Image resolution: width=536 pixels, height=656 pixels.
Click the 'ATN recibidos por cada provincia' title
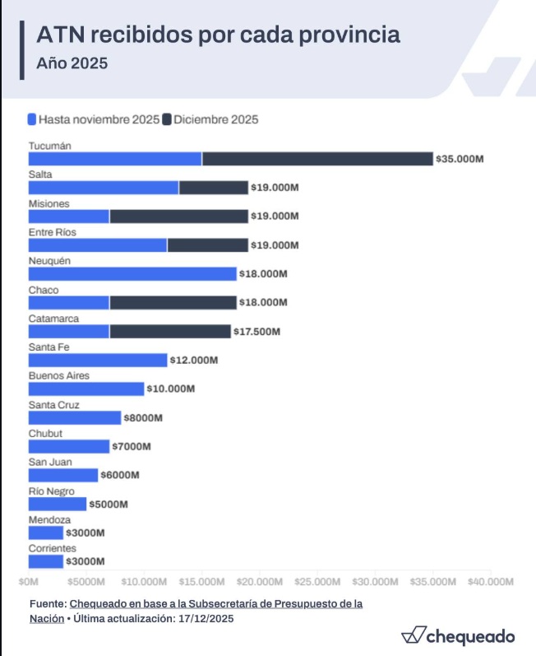point(219,35)
